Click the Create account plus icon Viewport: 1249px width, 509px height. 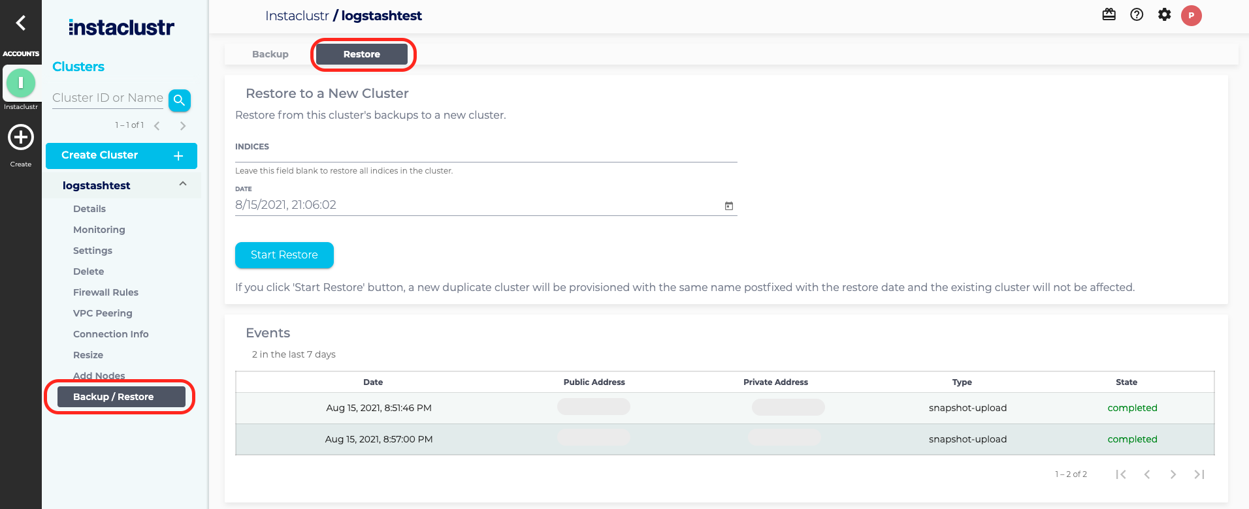[x=21, y=138]
